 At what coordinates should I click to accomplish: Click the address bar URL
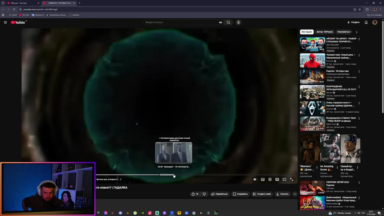click(40, 9)
